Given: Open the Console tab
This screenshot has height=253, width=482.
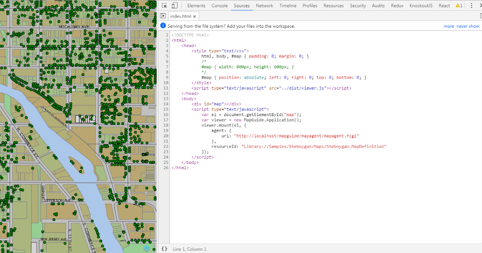Looking at the screenshot, I should pos(219,6).
